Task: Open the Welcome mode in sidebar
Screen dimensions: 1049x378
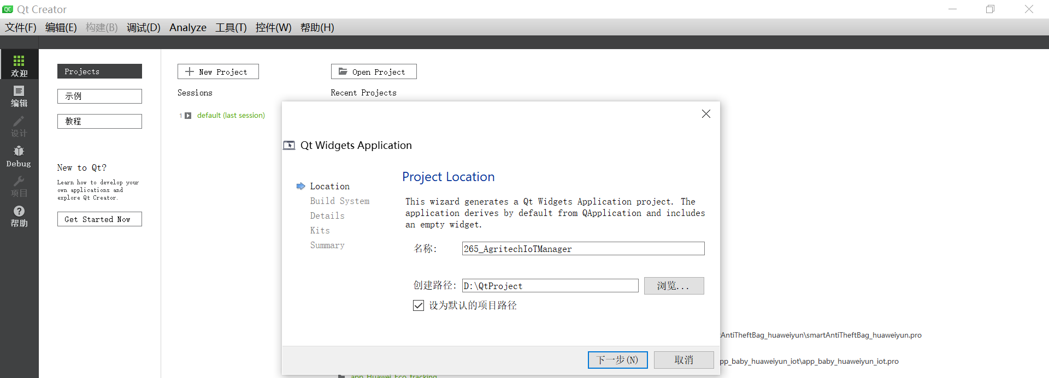Action: pos(19,65)
